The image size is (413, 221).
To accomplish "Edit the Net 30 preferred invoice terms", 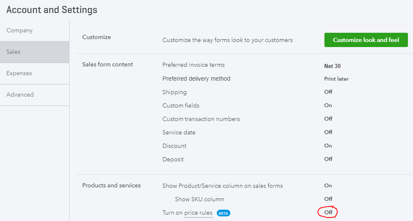I will [x=332, y=66].
